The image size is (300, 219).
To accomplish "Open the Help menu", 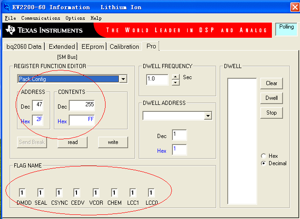I will (x=96, y=18).
